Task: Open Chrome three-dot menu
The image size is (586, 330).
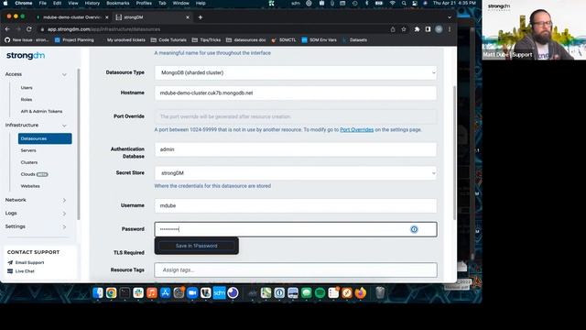Action: point(450,29)
